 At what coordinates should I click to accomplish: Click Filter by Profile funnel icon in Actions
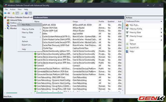coord(127,29)
